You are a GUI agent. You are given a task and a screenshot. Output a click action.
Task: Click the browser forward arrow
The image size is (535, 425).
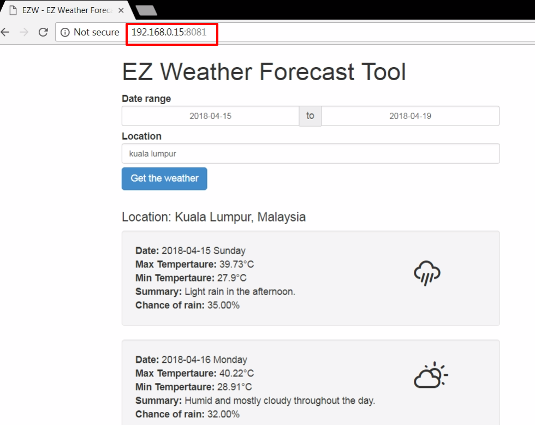click(24, 32)
